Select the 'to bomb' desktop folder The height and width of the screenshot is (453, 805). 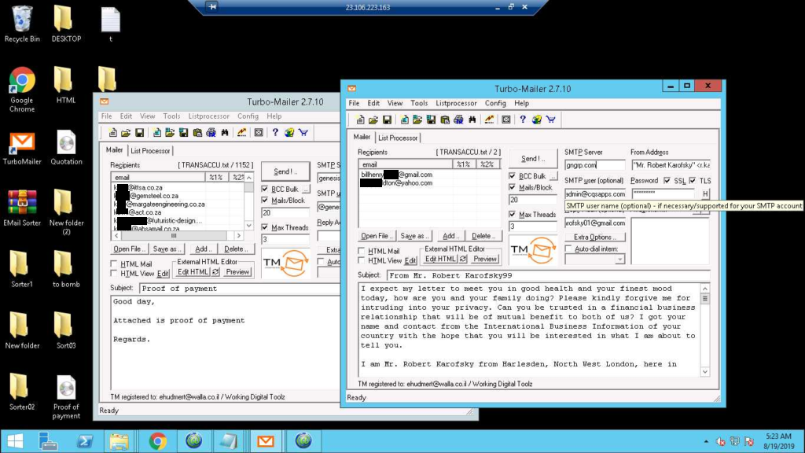coord(66,269)
